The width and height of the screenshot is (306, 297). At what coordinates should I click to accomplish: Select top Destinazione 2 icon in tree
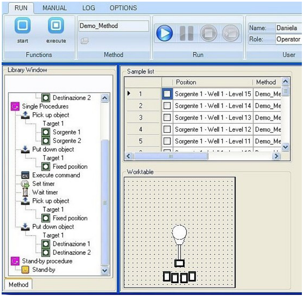click(x=46, y=97)
